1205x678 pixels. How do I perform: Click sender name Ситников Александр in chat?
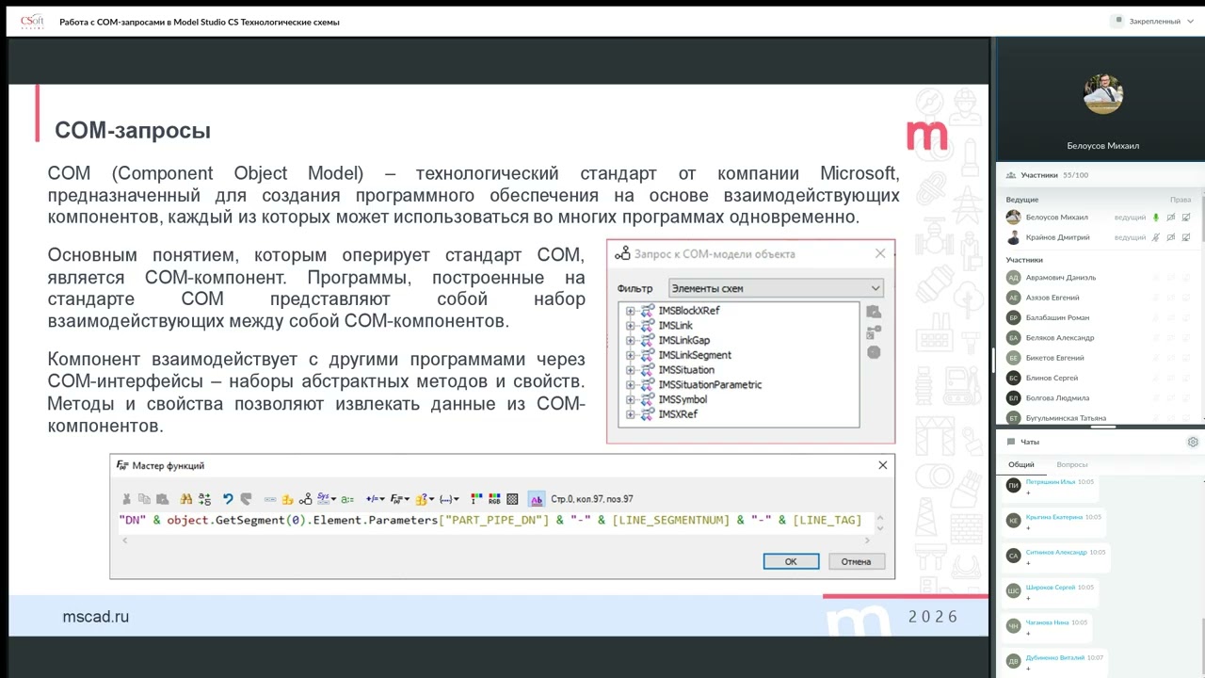click(1056, 552)
